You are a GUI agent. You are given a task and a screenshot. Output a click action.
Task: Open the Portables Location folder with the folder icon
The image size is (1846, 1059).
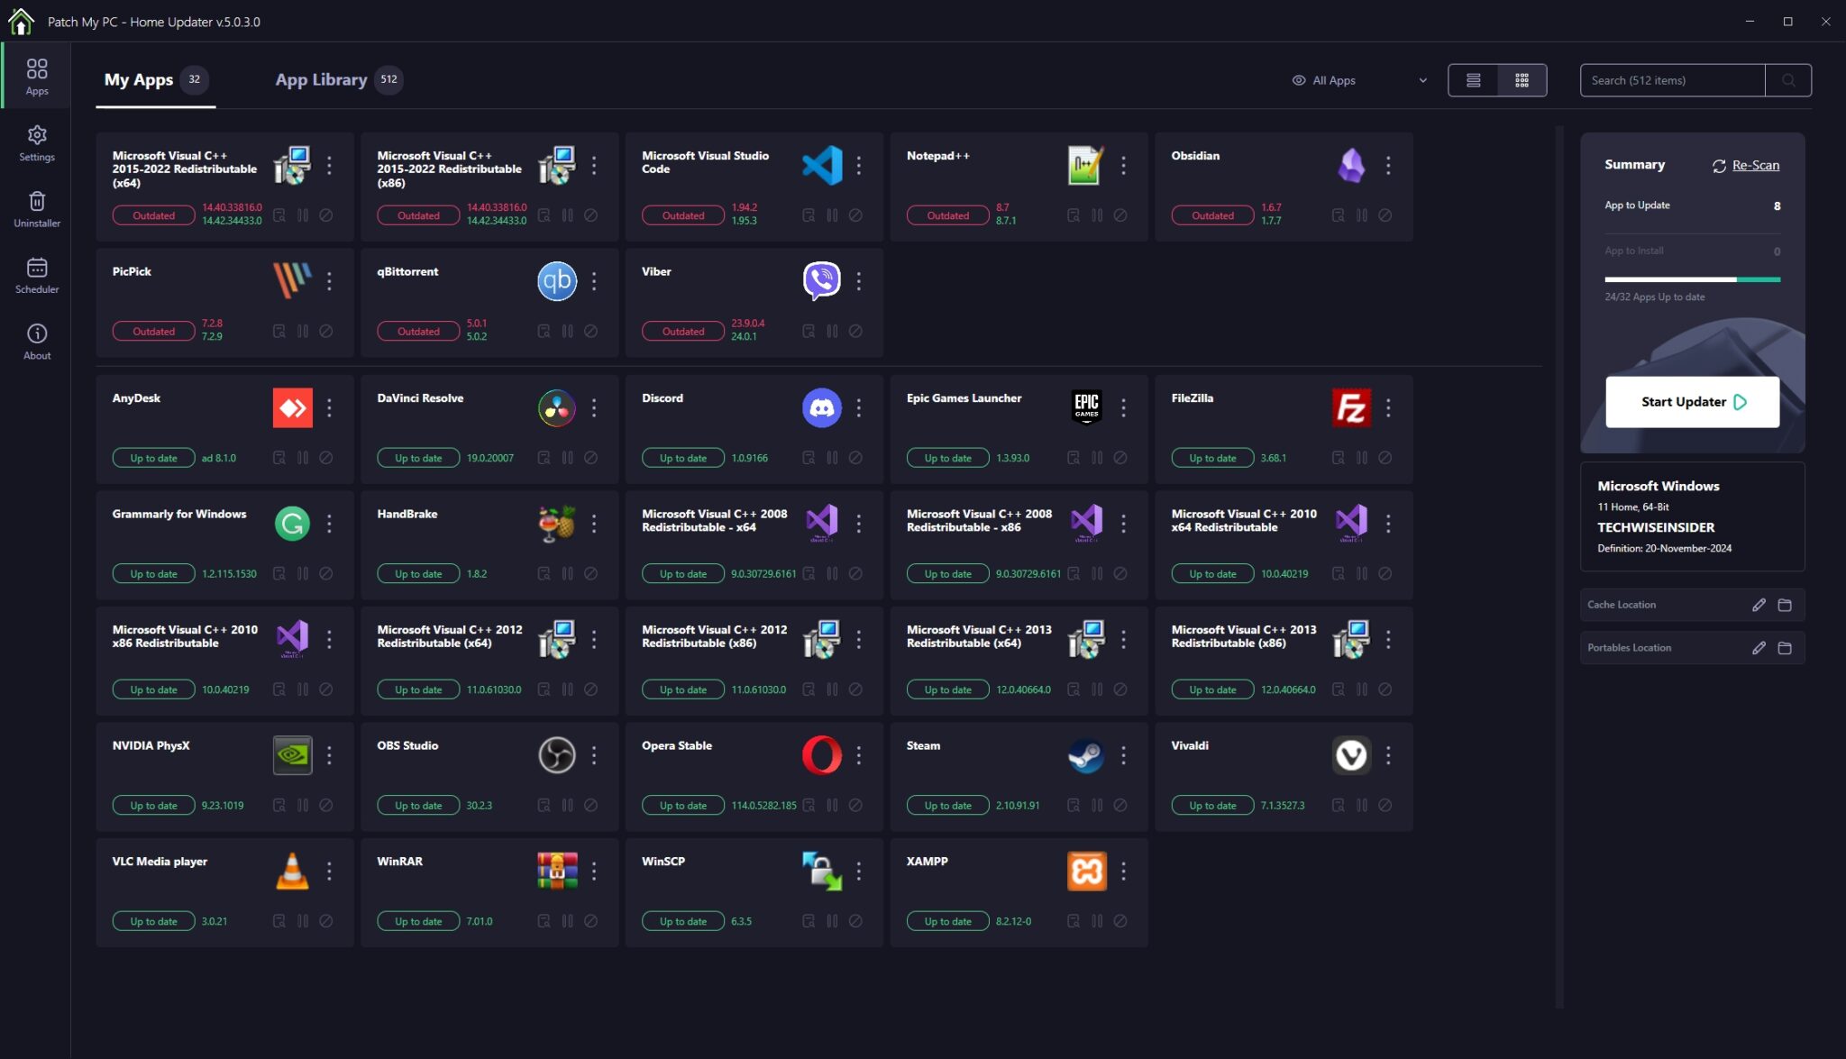click(1784, 648)
